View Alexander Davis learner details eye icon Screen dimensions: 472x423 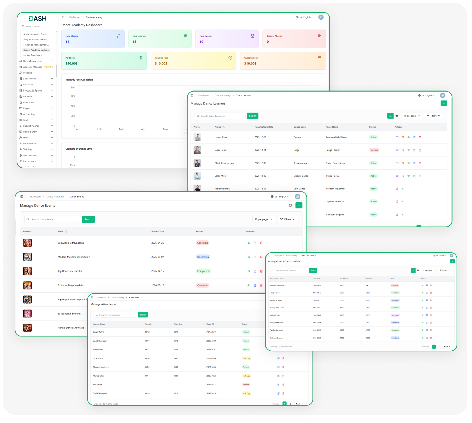pyautogui.click(x=403, y=189)
